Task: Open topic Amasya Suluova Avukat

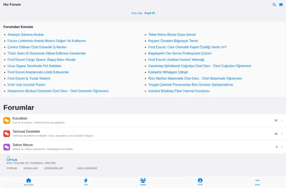Action: [x=26, y=35]
